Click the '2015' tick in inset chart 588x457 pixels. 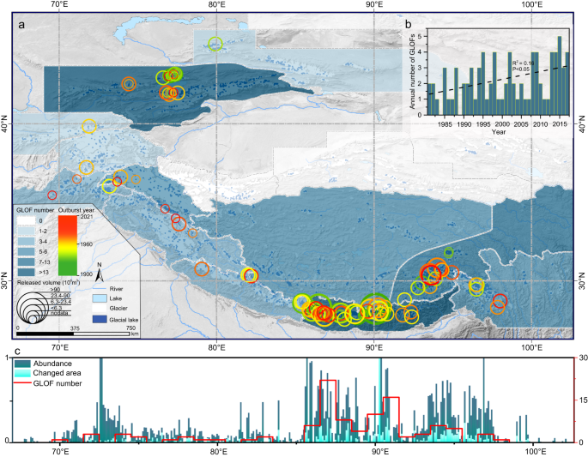pos(560,124)
